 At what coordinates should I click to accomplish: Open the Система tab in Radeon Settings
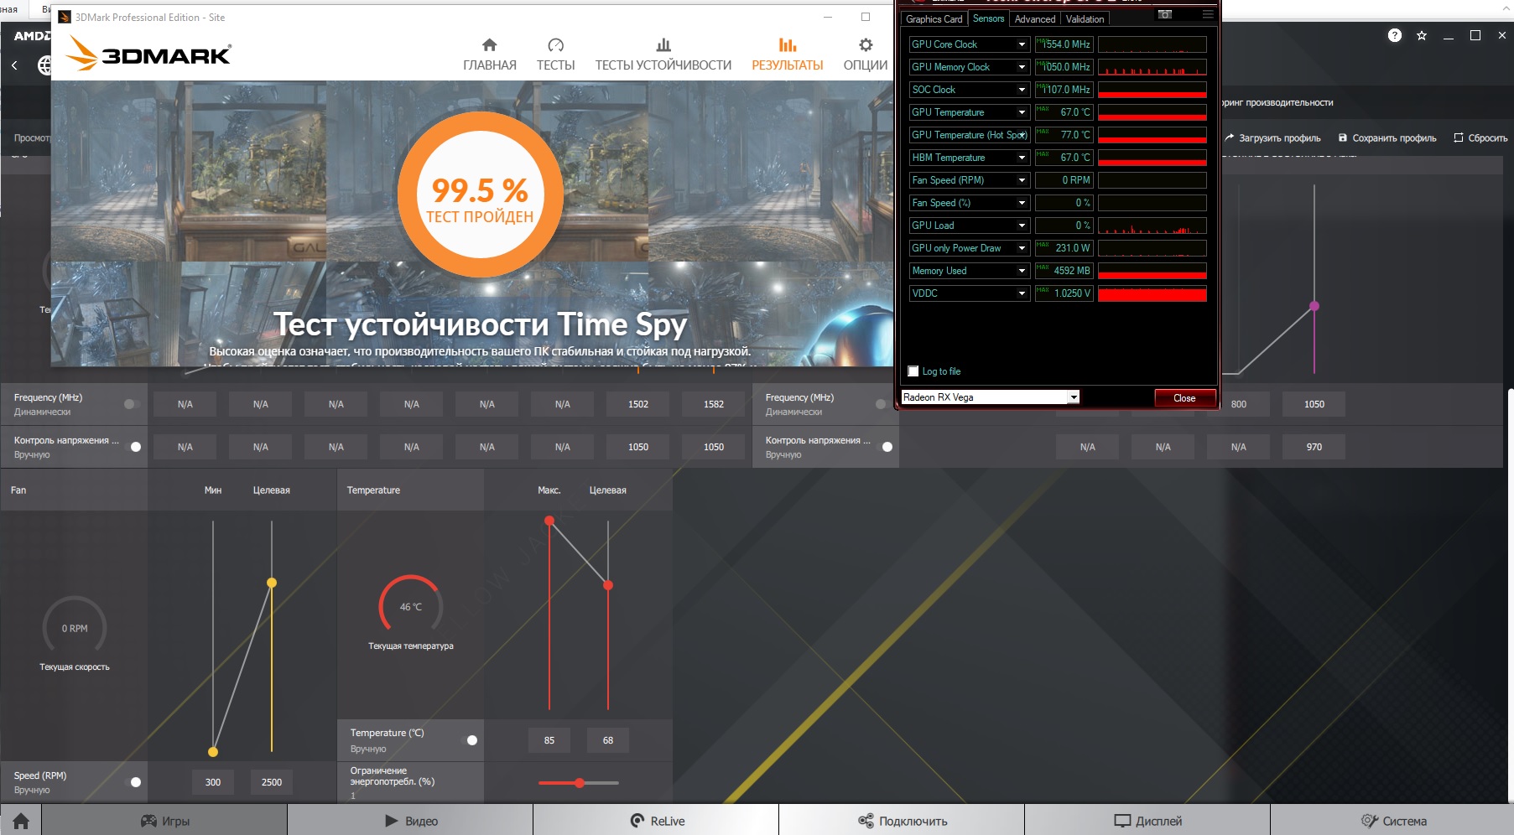click(x=1392, y=821)
